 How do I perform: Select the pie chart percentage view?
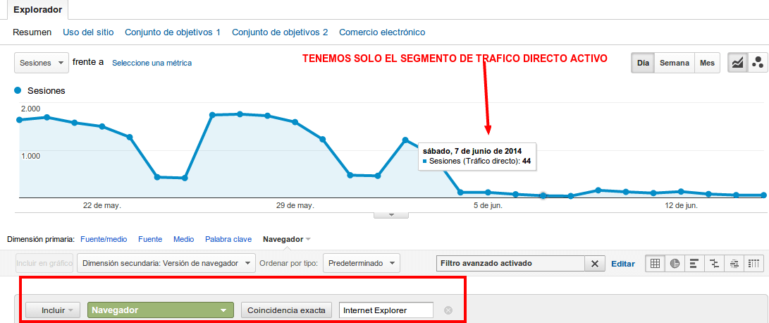click(x=675, y=264)
